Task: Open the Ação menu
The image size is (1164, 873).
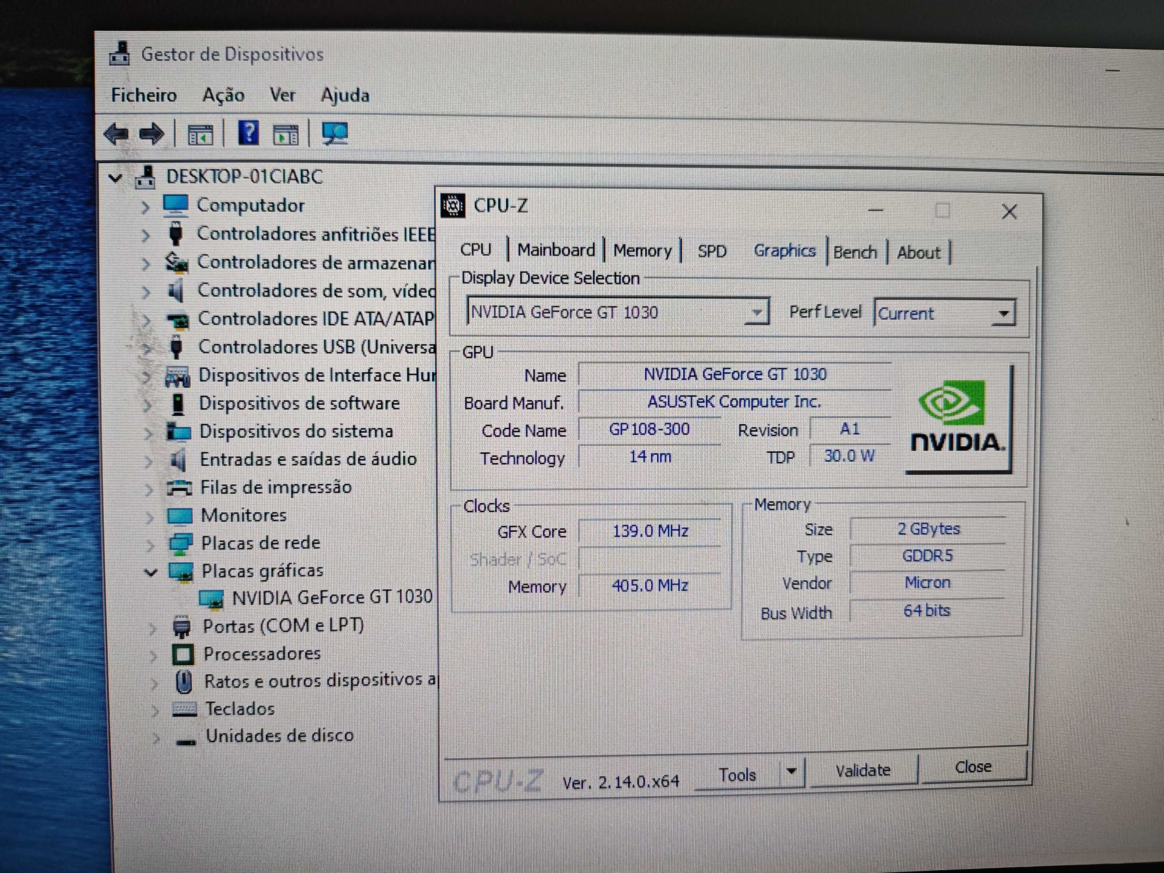Action: (x=223, y=95)
